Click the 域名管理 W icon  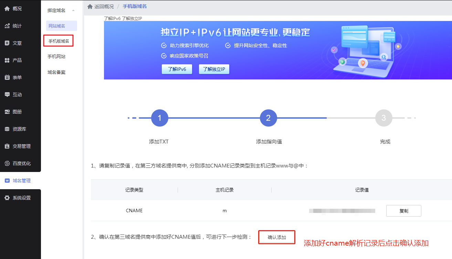coord(7,181)
